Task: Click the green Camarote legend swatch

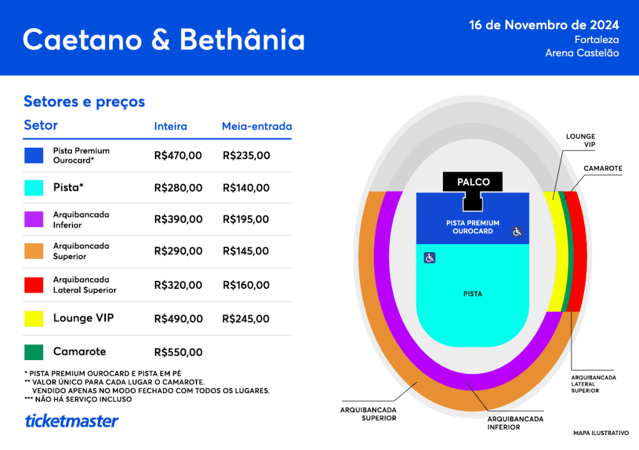Action: [x=34, y=352]
